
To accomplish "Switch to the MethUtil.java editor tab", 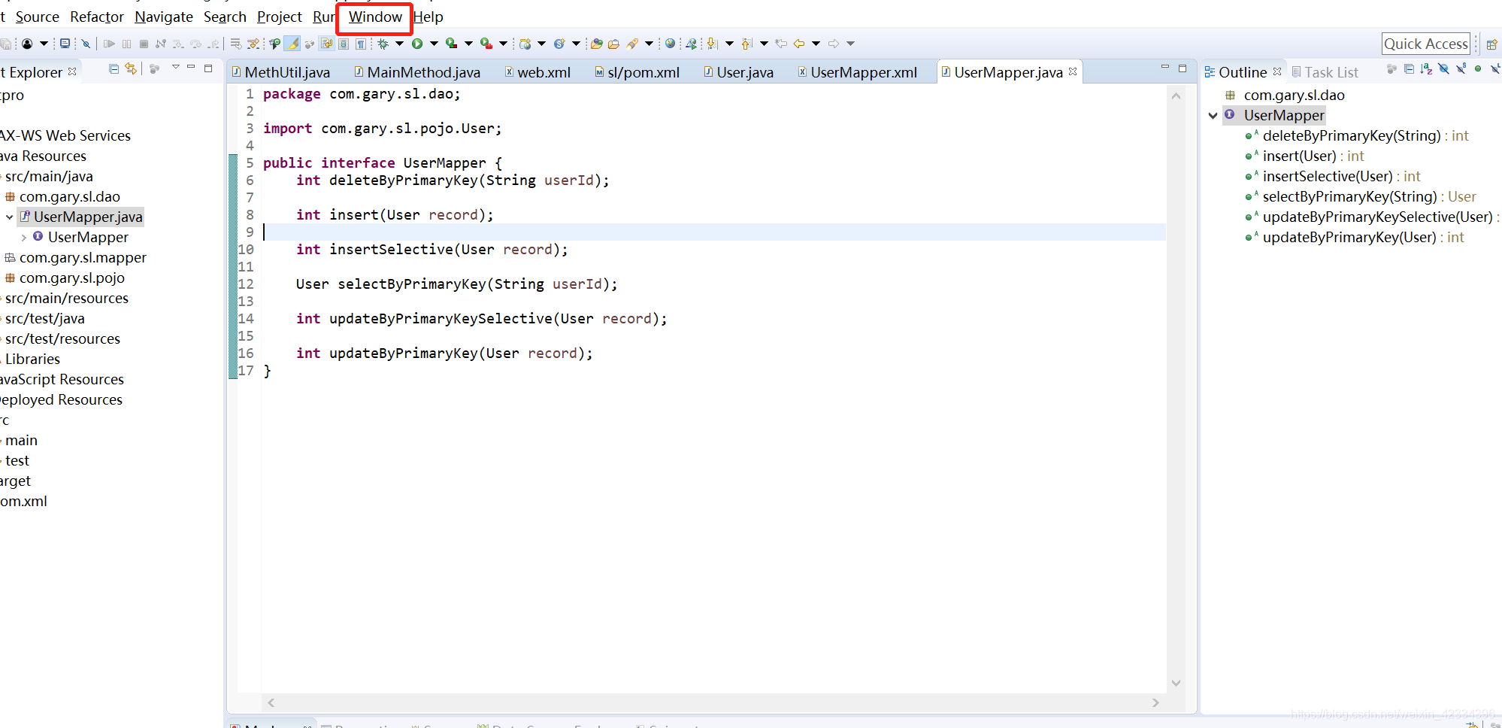I will pyautogui.click(x=280, y=72).
